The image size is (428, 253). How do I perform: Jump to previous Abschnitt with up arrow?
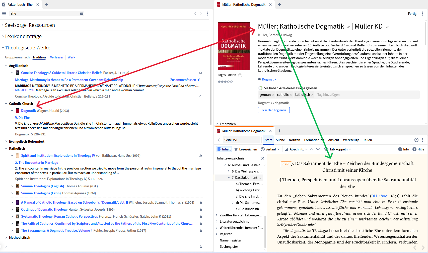(312, 149)
